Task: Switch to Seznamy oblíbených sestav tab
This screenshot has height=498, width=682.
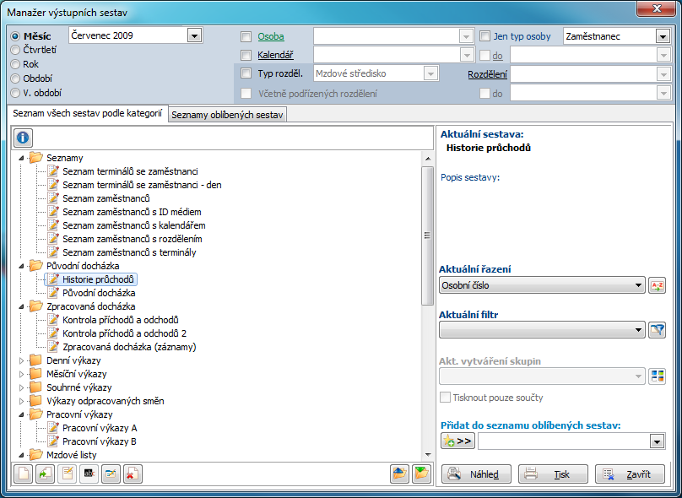Action: 227,114
